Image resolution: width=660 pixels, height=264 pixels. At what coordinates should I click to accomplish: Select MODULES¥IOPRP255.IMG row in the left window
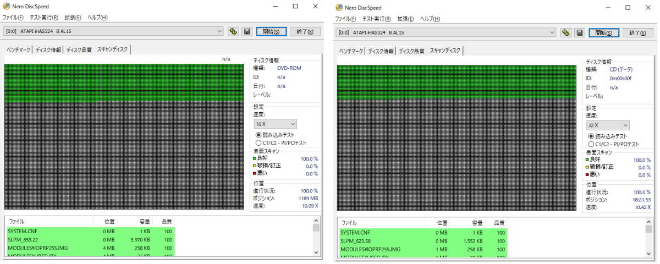pyautogui.click(x=91, y=249)
